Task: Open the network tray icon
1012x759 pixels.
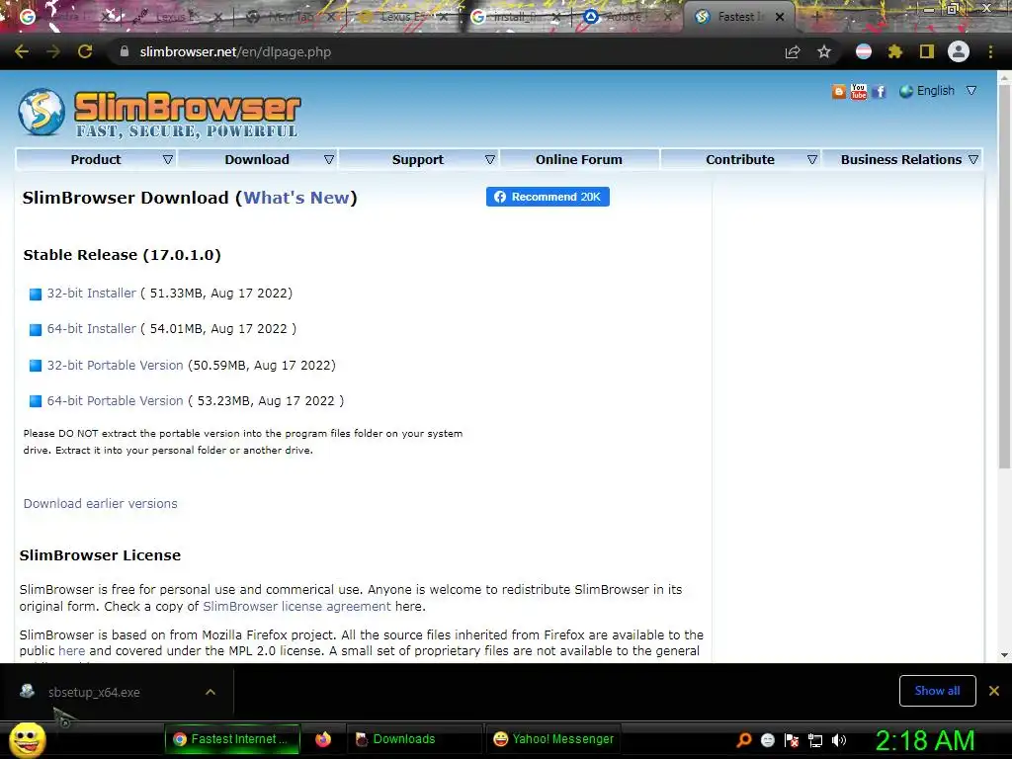Action: click(815, 740)
